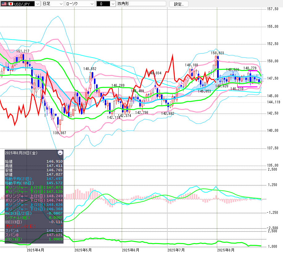Click the 146.210 low label
The image size is (283, 253).
click(237, 89)
